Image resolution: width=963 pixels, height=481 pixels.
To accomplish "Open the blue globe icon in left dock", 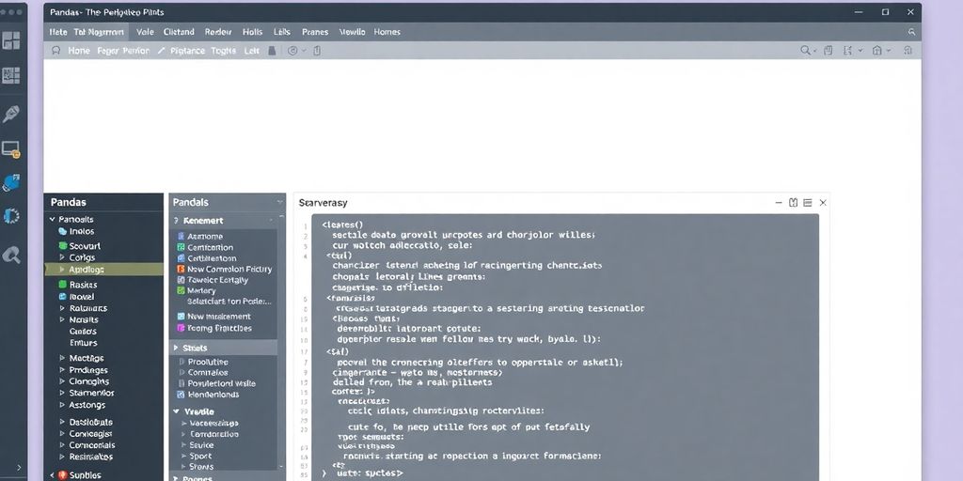I will point(11,183).
